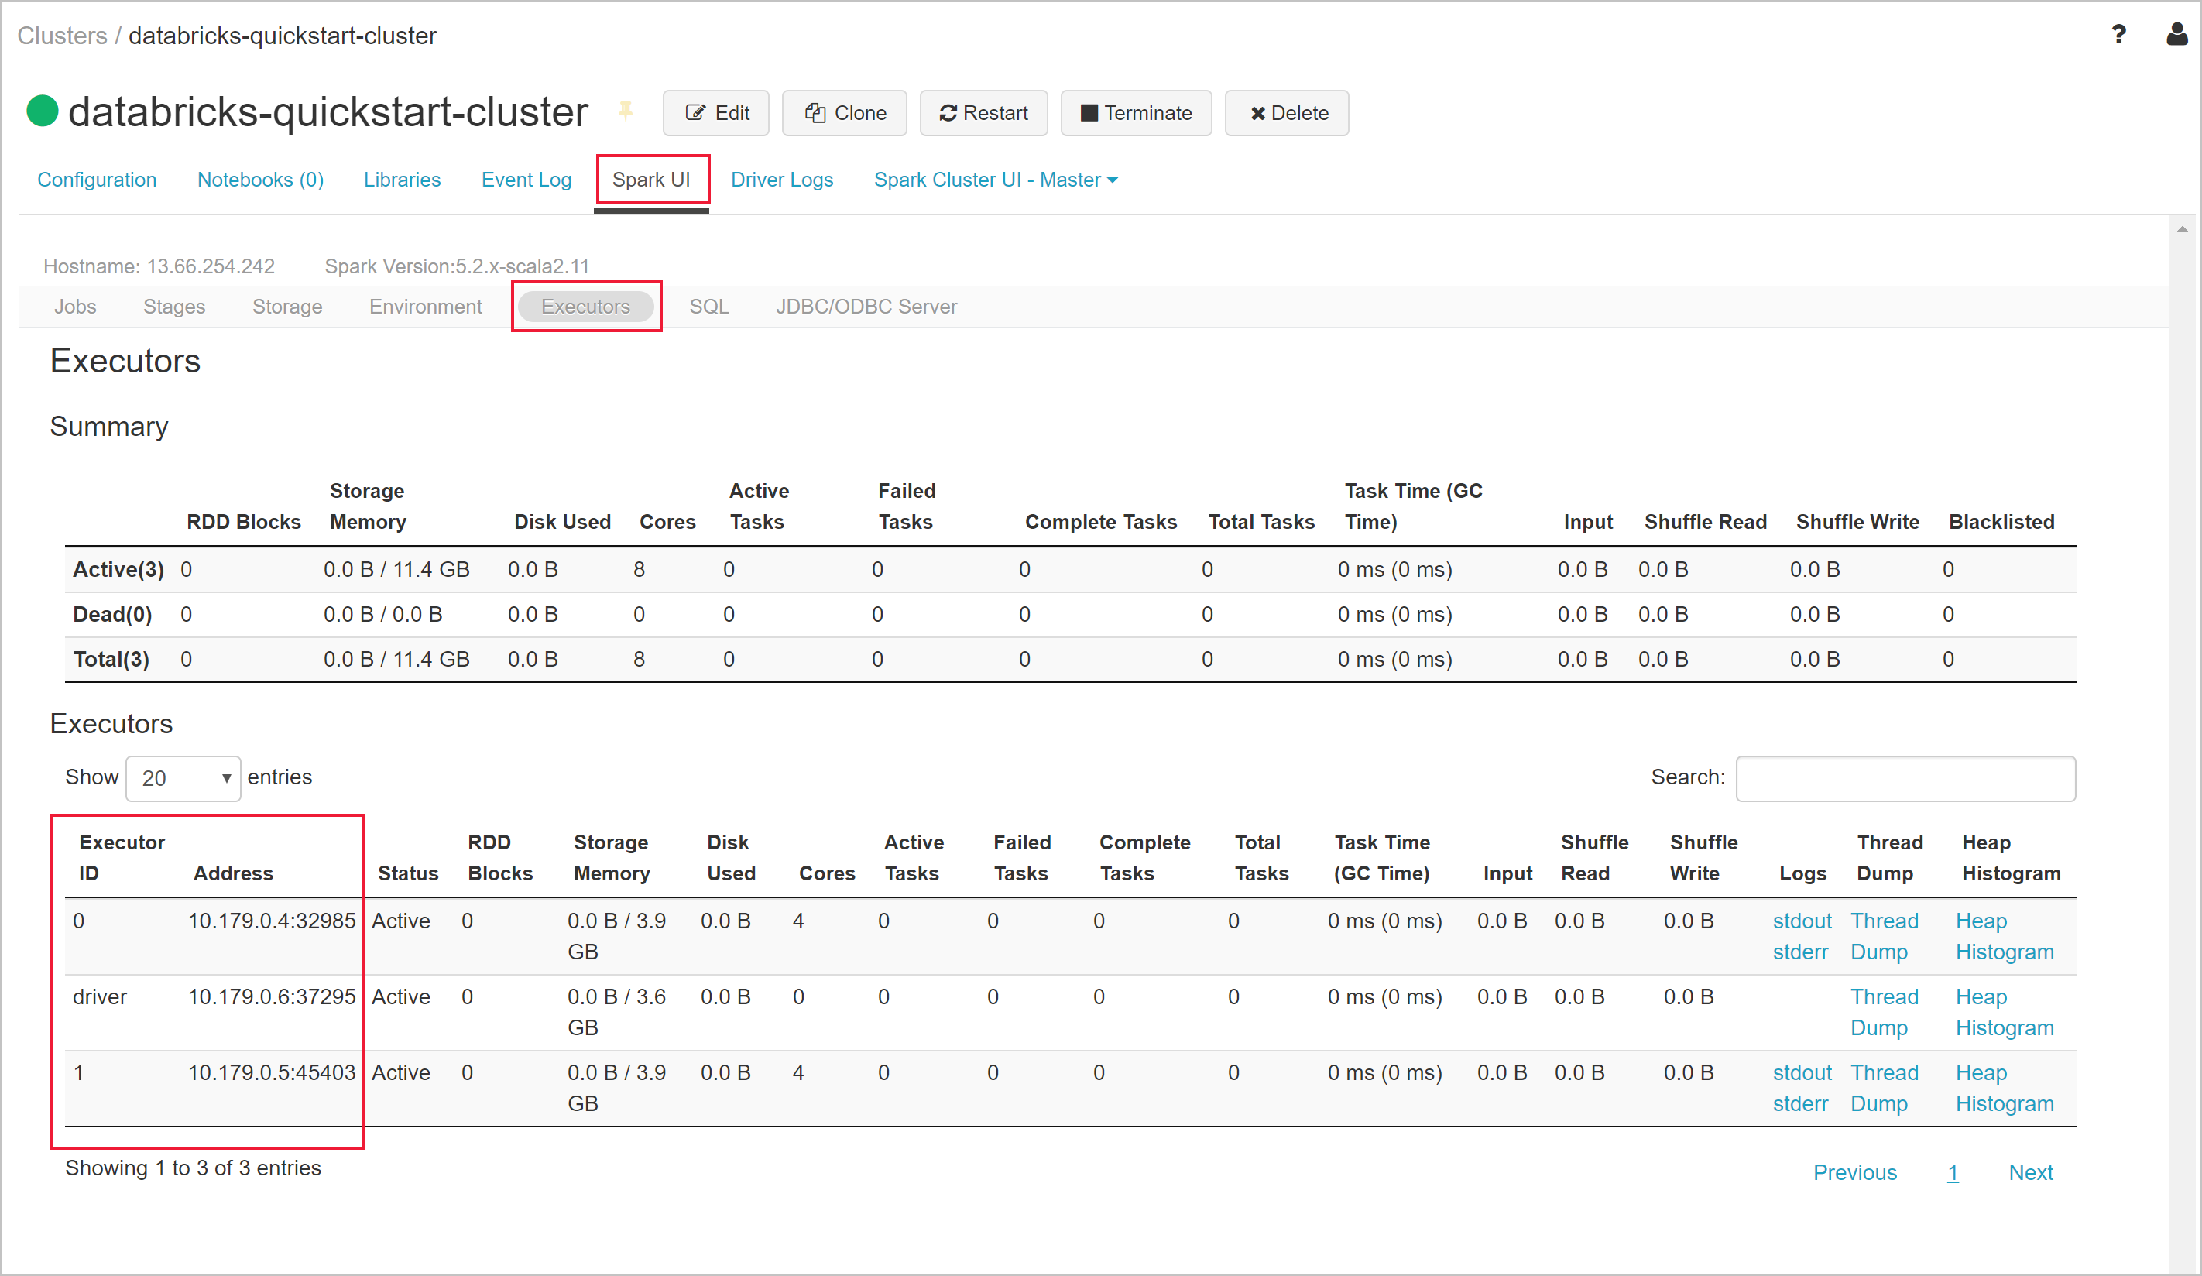Switch to the Jobs tab

(x=76, y=305)
